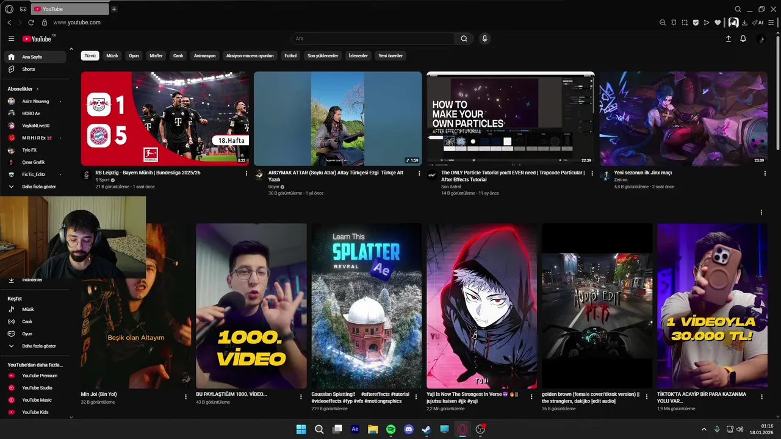Image resolution: width=781 pixels, height=439 pixels.
Task: Open the browser snapshot capture tool
Action: click(685, 23)
